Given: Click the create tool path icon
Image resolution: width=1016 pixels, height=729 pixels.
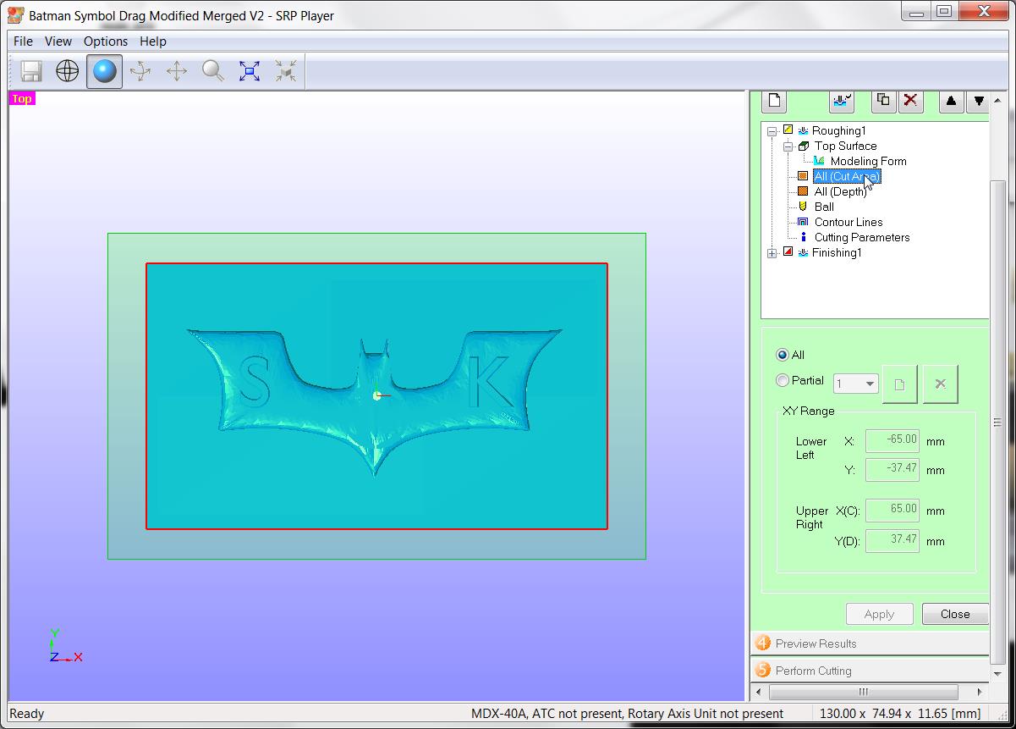Looking at the screenshot, I should [x=842, y=101].
